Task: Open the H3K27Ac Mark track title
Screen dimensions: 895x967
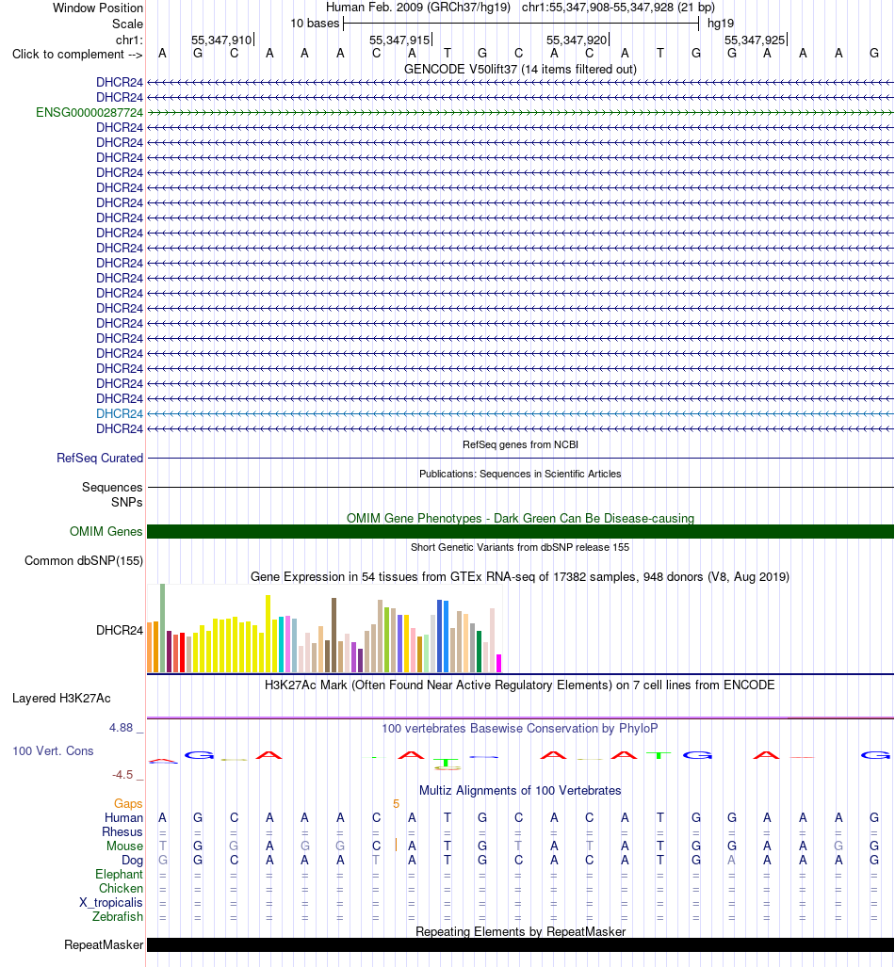Action: tap(520, 685)
